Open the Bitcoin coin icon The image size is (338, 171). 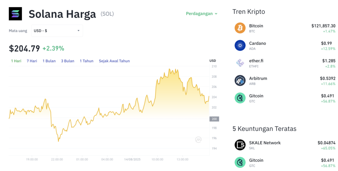click(240, 28)
